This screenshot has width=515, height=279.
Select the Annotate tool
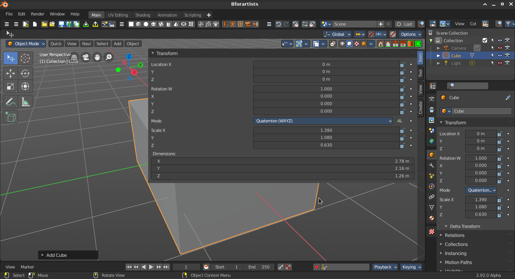[x=11, y=102]
